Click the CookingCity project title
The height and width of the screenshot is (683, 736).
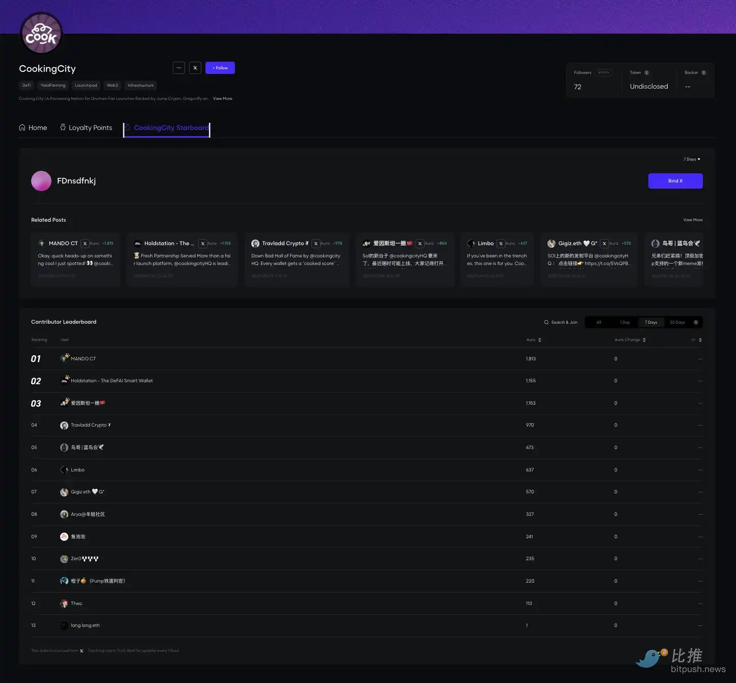(x=47, y=68)
